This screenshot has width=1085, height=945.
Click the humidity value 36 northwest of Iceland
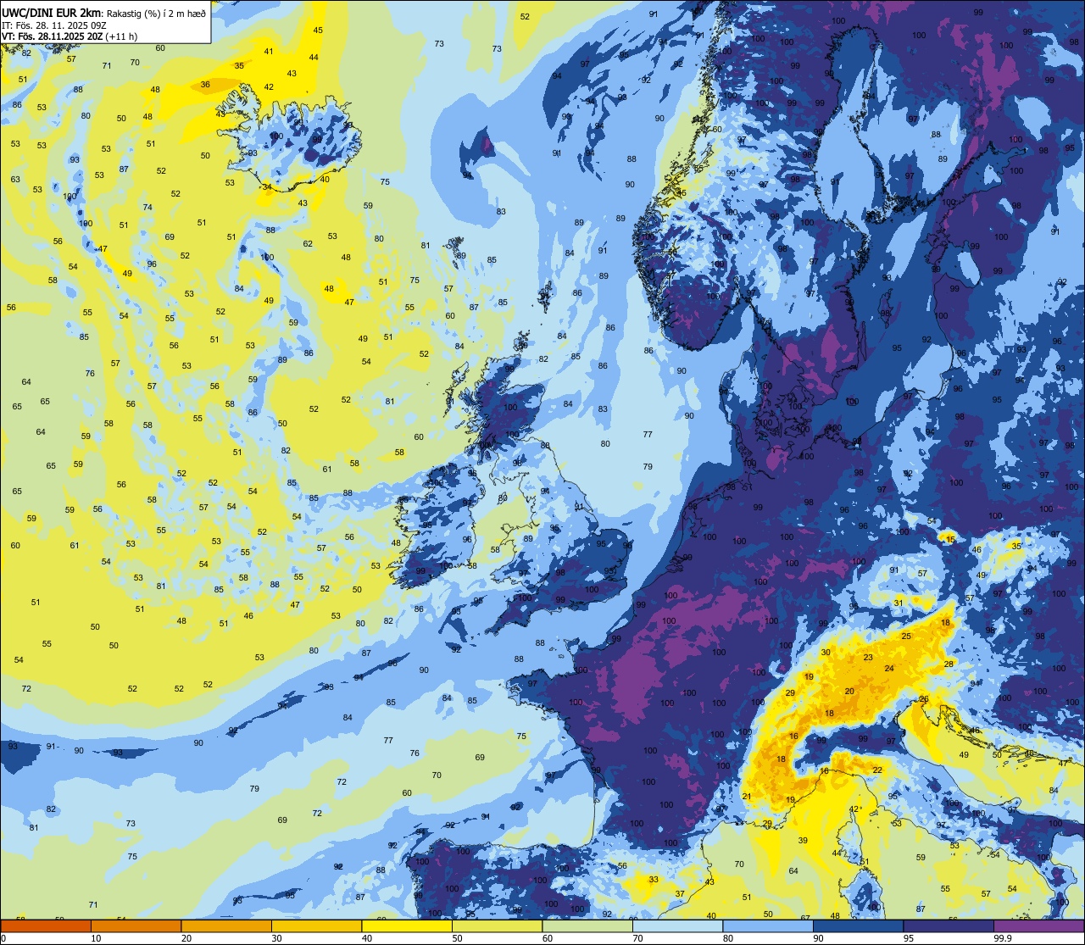coord(205,85)
